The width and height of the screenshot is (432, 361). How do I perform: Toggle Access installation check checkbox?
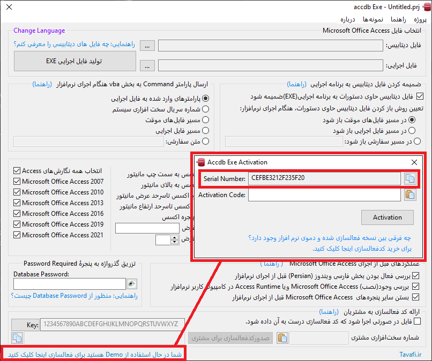[x=416, y=287]
